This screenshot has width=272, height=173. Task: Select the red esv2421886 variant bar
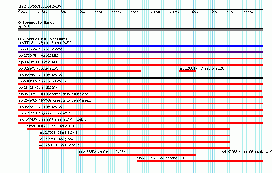pyautogui.click(x=128, y=129)
